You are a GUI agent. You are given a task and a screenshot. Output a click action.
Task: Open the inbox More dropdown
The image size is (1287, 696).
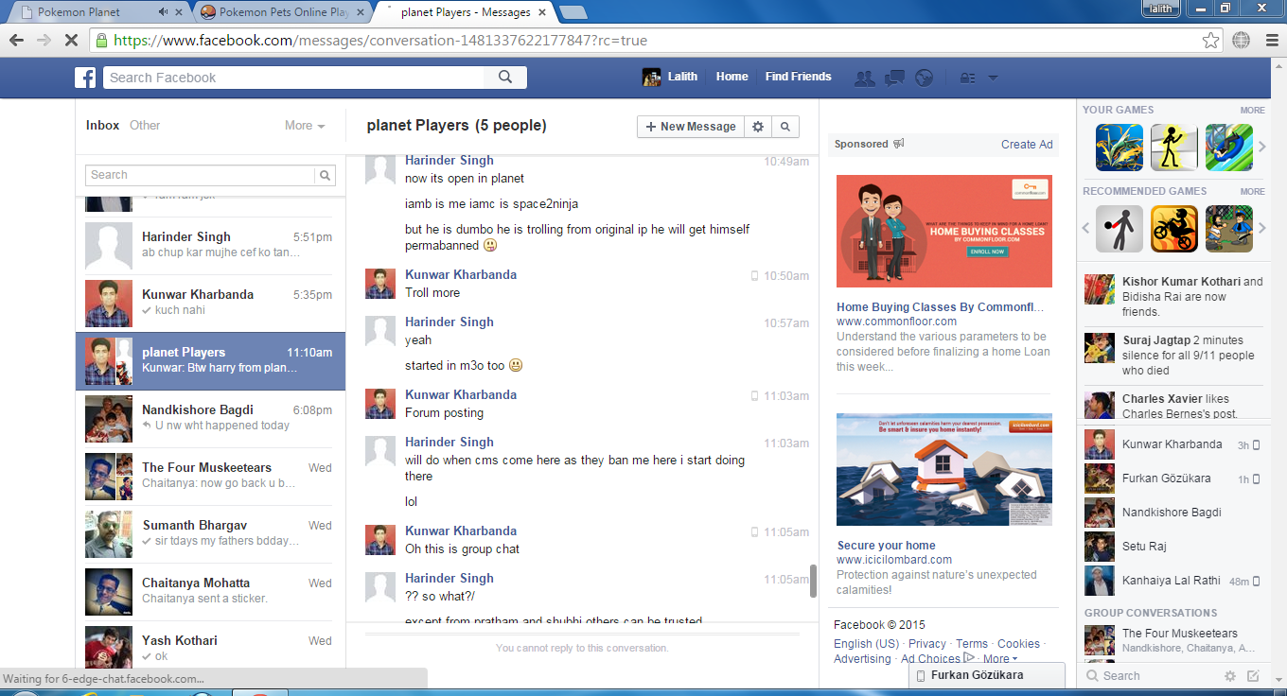click(305, 126)
